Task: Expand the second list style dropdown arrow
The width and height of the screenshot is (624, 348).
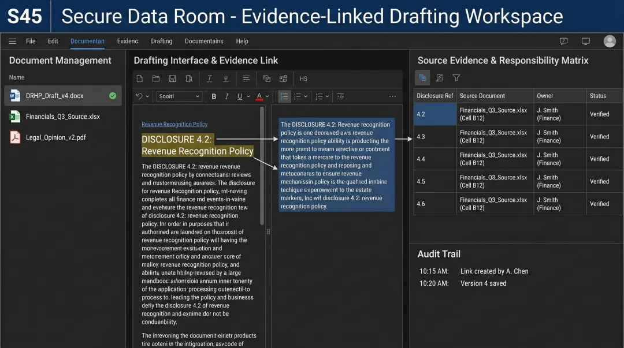Action: point(327,96)
